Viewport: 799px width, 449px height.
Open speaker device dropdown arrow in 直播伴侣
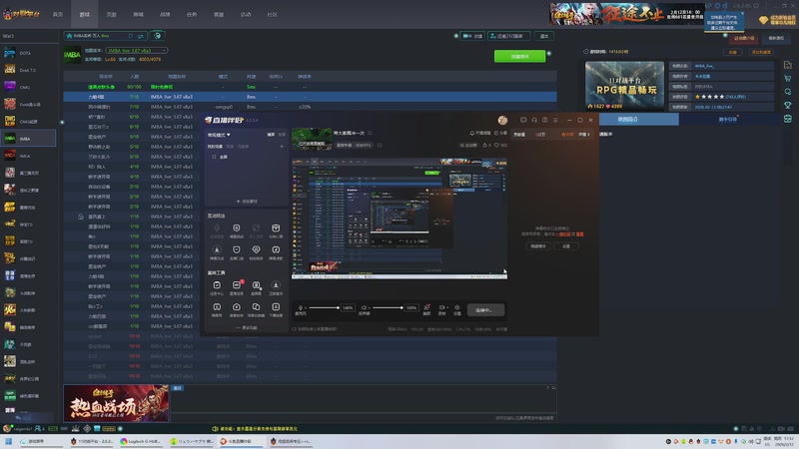pos(369,307)
